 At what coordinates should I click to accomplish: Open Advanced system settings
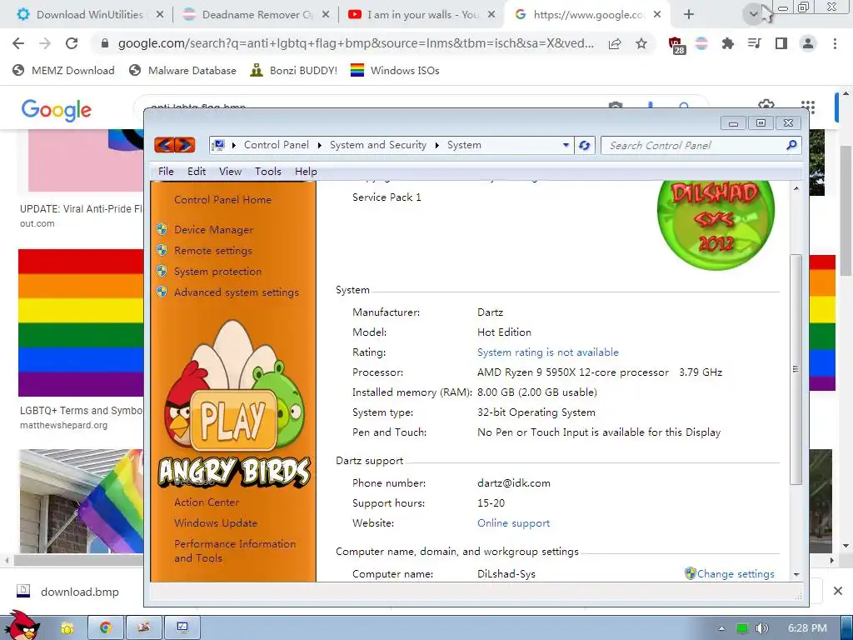tap(236, 292)
